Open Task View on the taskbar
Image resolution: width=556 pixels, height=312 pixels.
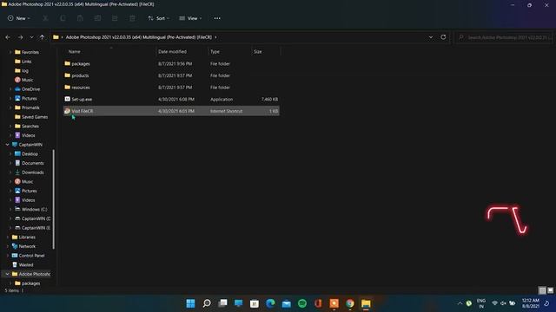click(222, 303)
